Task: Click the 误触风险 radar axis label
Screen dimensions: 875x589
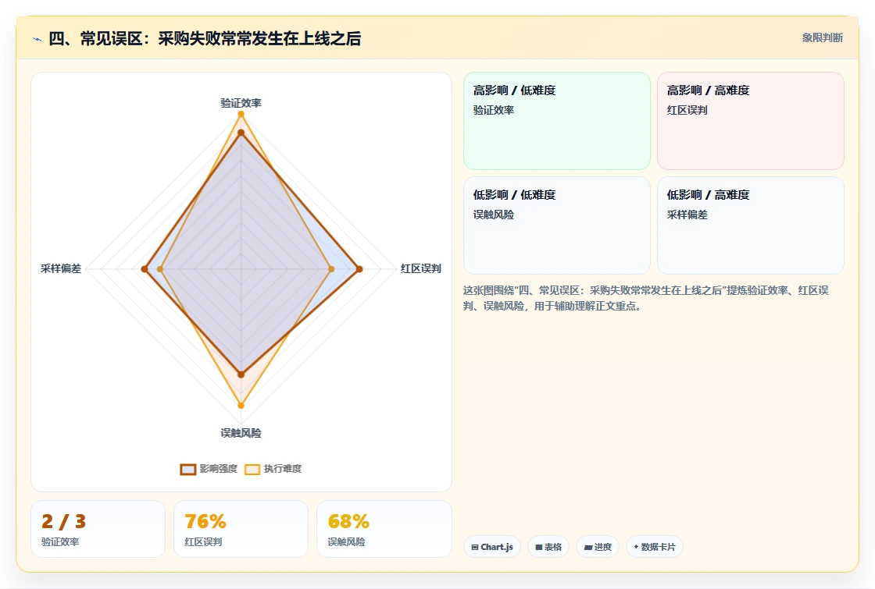Action: 241,433
